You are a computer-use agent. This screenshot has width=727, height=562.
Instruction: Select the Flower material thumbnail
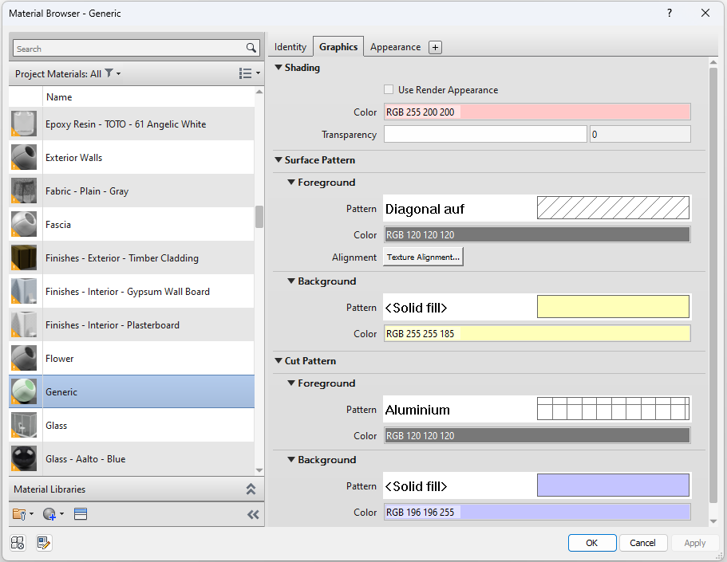point(24,358)
